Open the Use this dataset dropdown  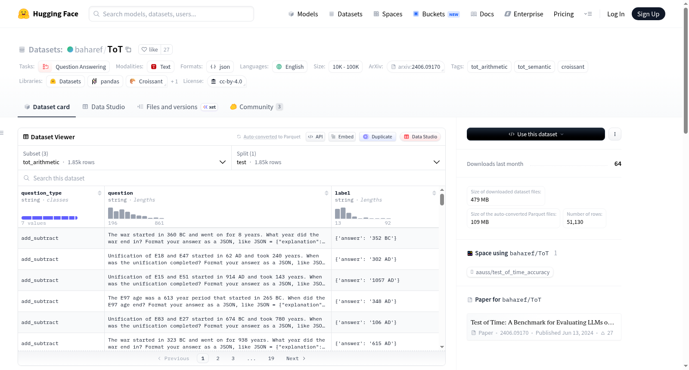[x=536, y=134]
